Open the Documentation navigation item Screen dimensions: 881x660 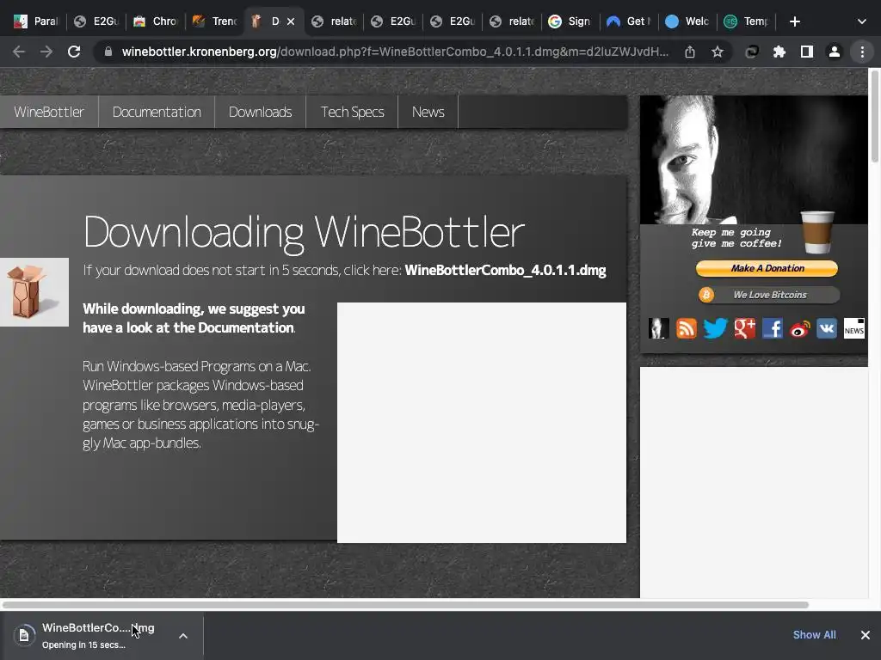pos(157,113)
